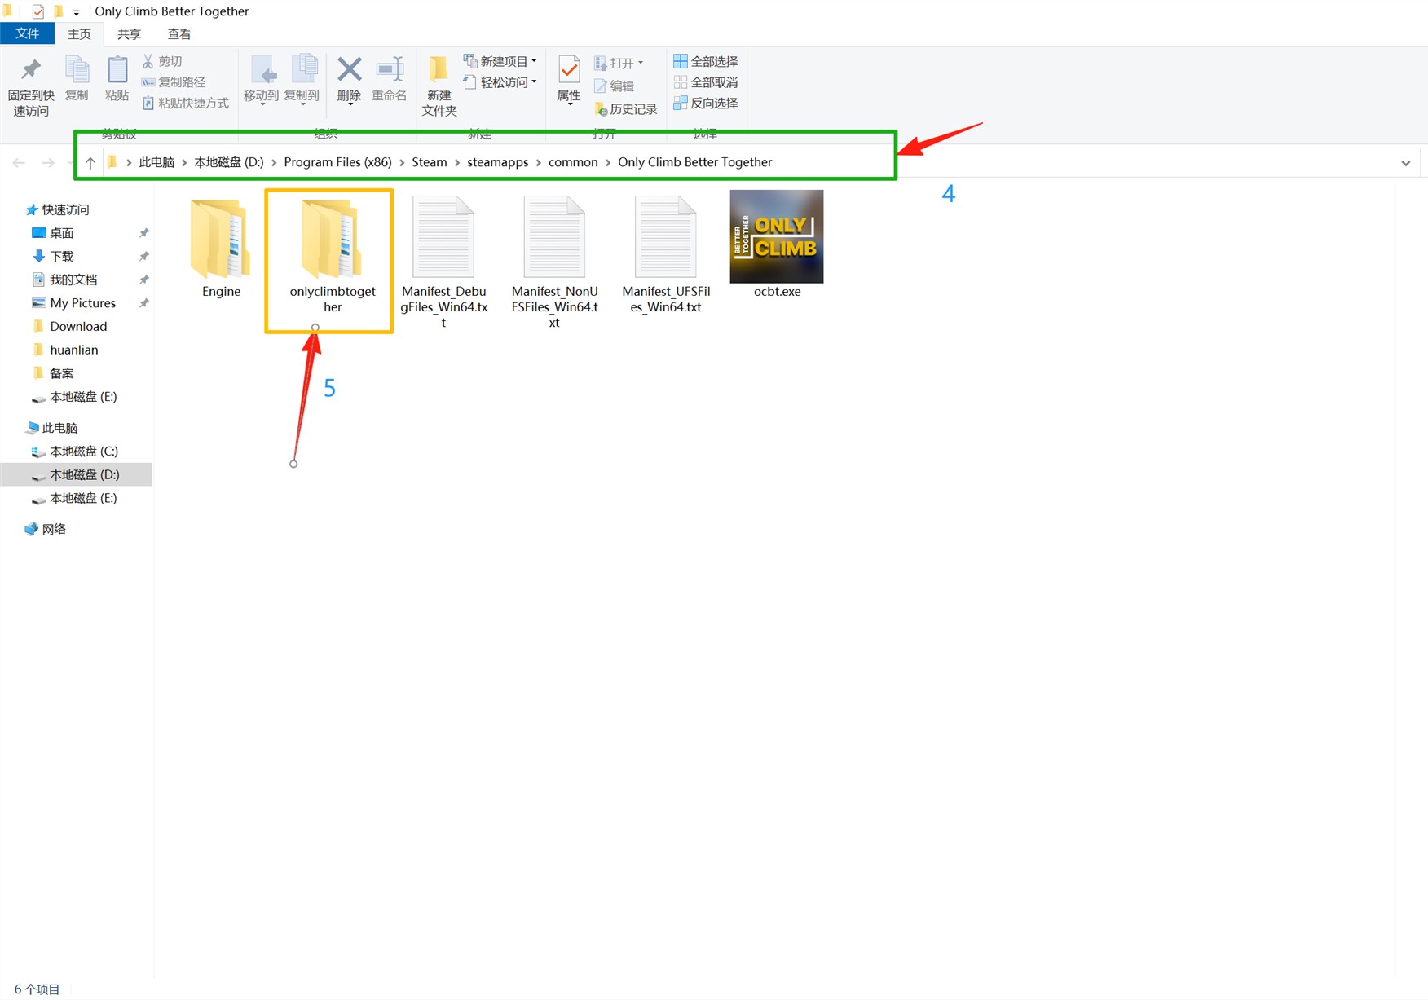
Task: Select the onlyclimbtogether folder
Action: point(332,256)
